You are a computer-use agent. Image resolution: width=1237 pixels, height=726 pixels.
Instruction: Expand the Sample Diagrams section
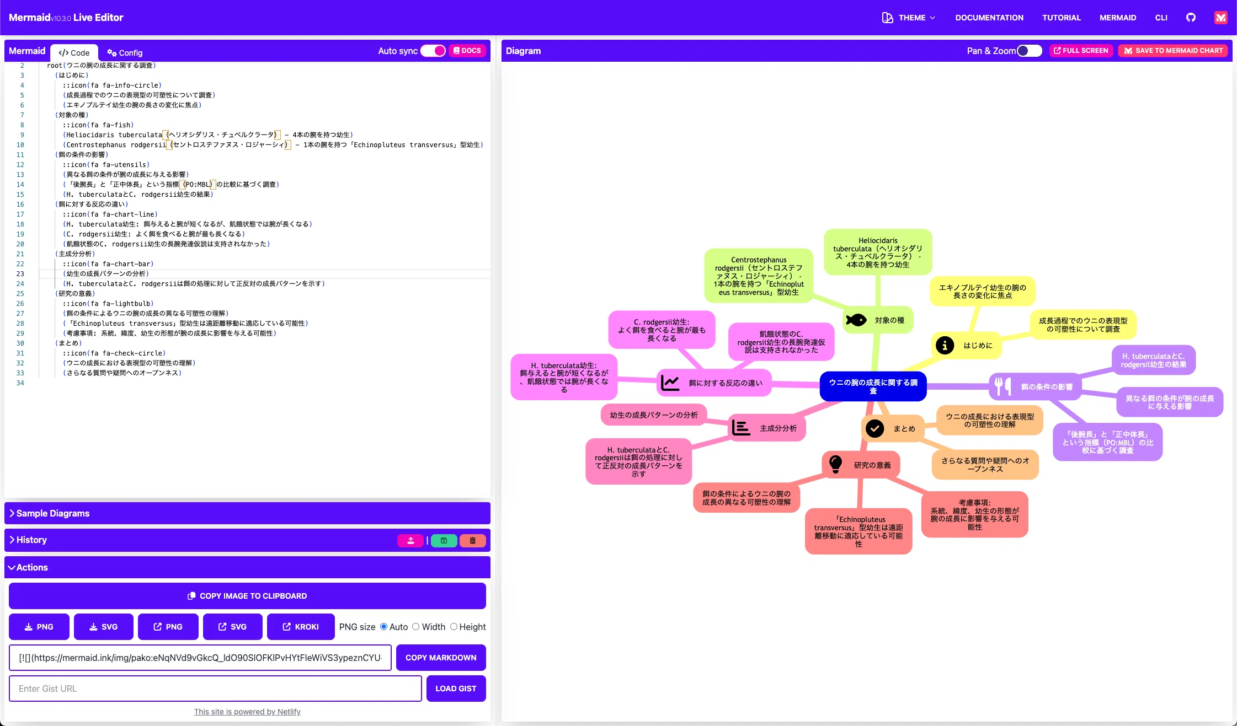[x=247, y=513]
